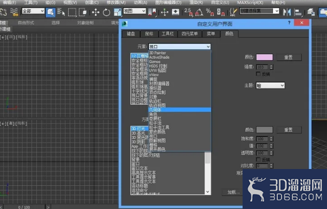The width and height of the screenshot is (327, 209).
Task: Click the time slider showing 0 / 100
Action: coord(24,207)
